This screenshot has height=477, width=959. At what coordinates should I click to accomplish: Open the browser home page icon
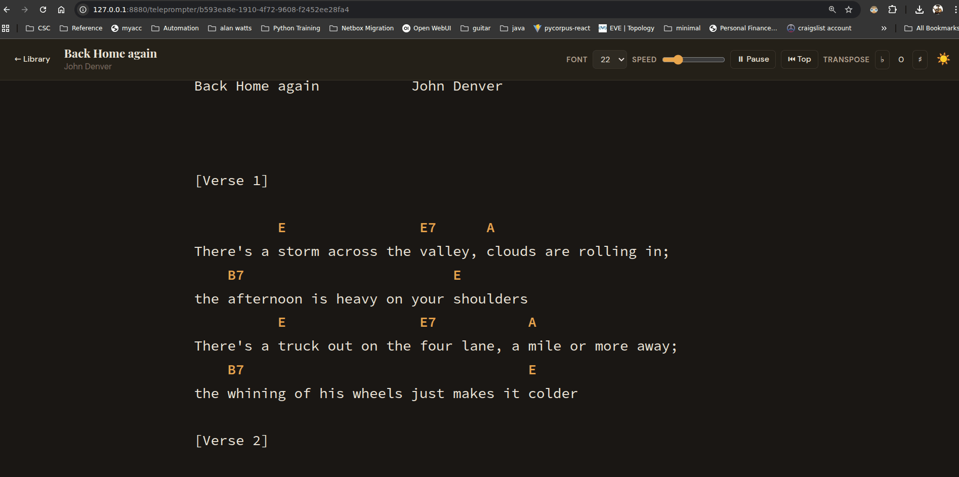61,10
